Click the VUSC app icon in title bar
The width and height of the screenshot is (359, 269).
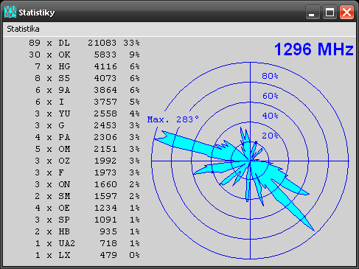10,12
